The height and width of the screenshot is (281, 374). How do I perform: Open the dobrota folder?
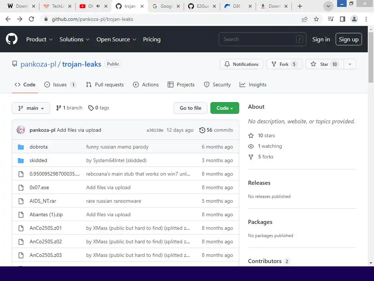click(38, 147)
